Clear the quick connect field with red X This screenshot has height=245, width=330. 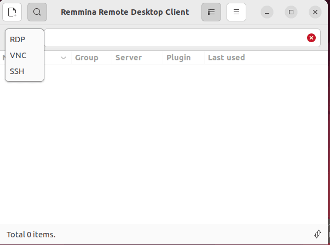tap(311, 38)
